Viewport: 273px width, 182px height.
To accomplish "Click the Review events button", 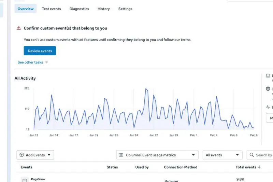I will point(40,51).
